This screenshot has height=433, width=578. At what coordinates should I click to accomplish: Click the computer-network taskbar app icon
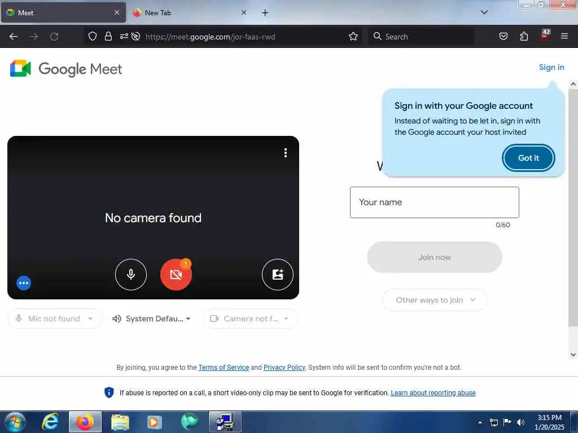(225, 422)
